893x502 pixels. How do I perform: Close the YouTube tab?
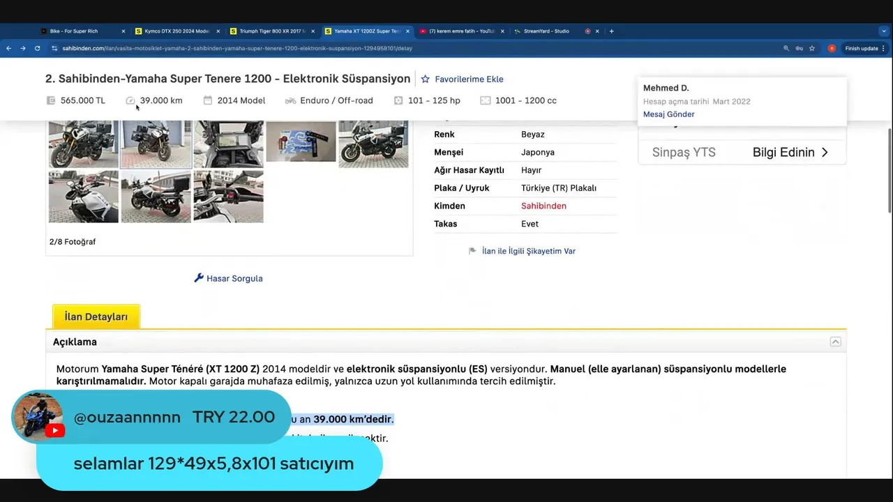[x=502, y=31]
